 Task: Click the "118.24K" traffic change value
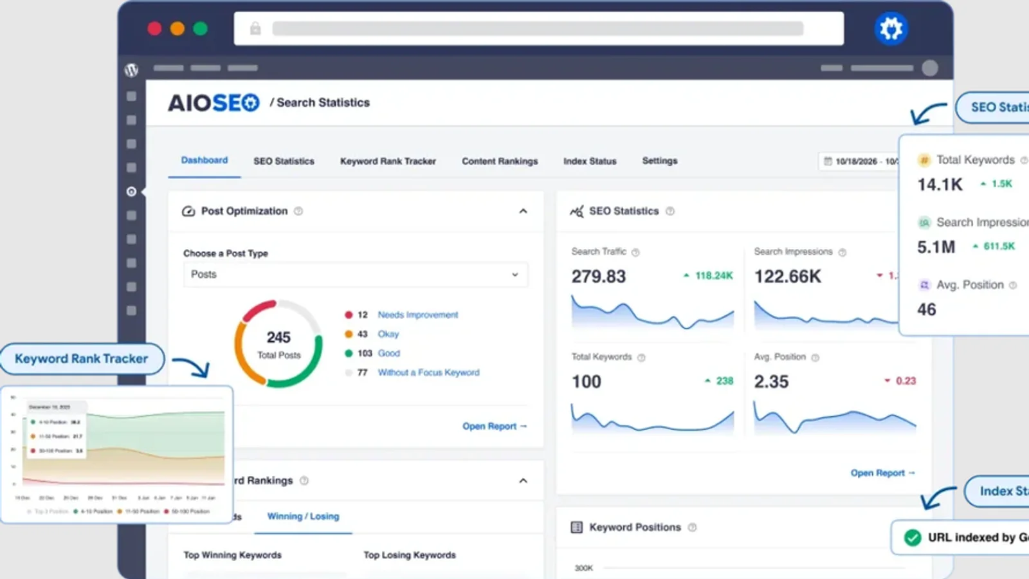point(714,276)
